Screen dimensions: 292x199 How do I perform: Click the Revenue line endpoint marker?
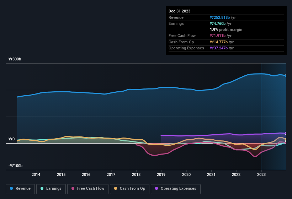286,76
